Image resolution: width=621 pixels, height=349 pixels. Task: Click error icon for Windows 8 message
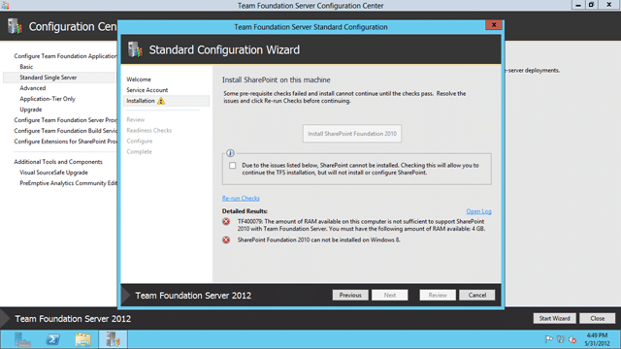pos(226,239)
